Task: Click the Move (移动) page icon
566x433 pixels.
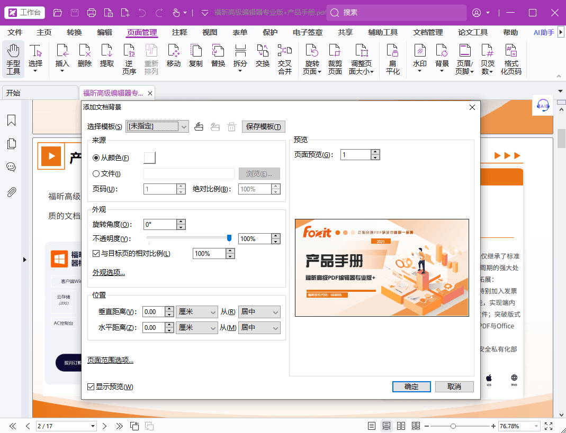Action: [x=174, y=56]
